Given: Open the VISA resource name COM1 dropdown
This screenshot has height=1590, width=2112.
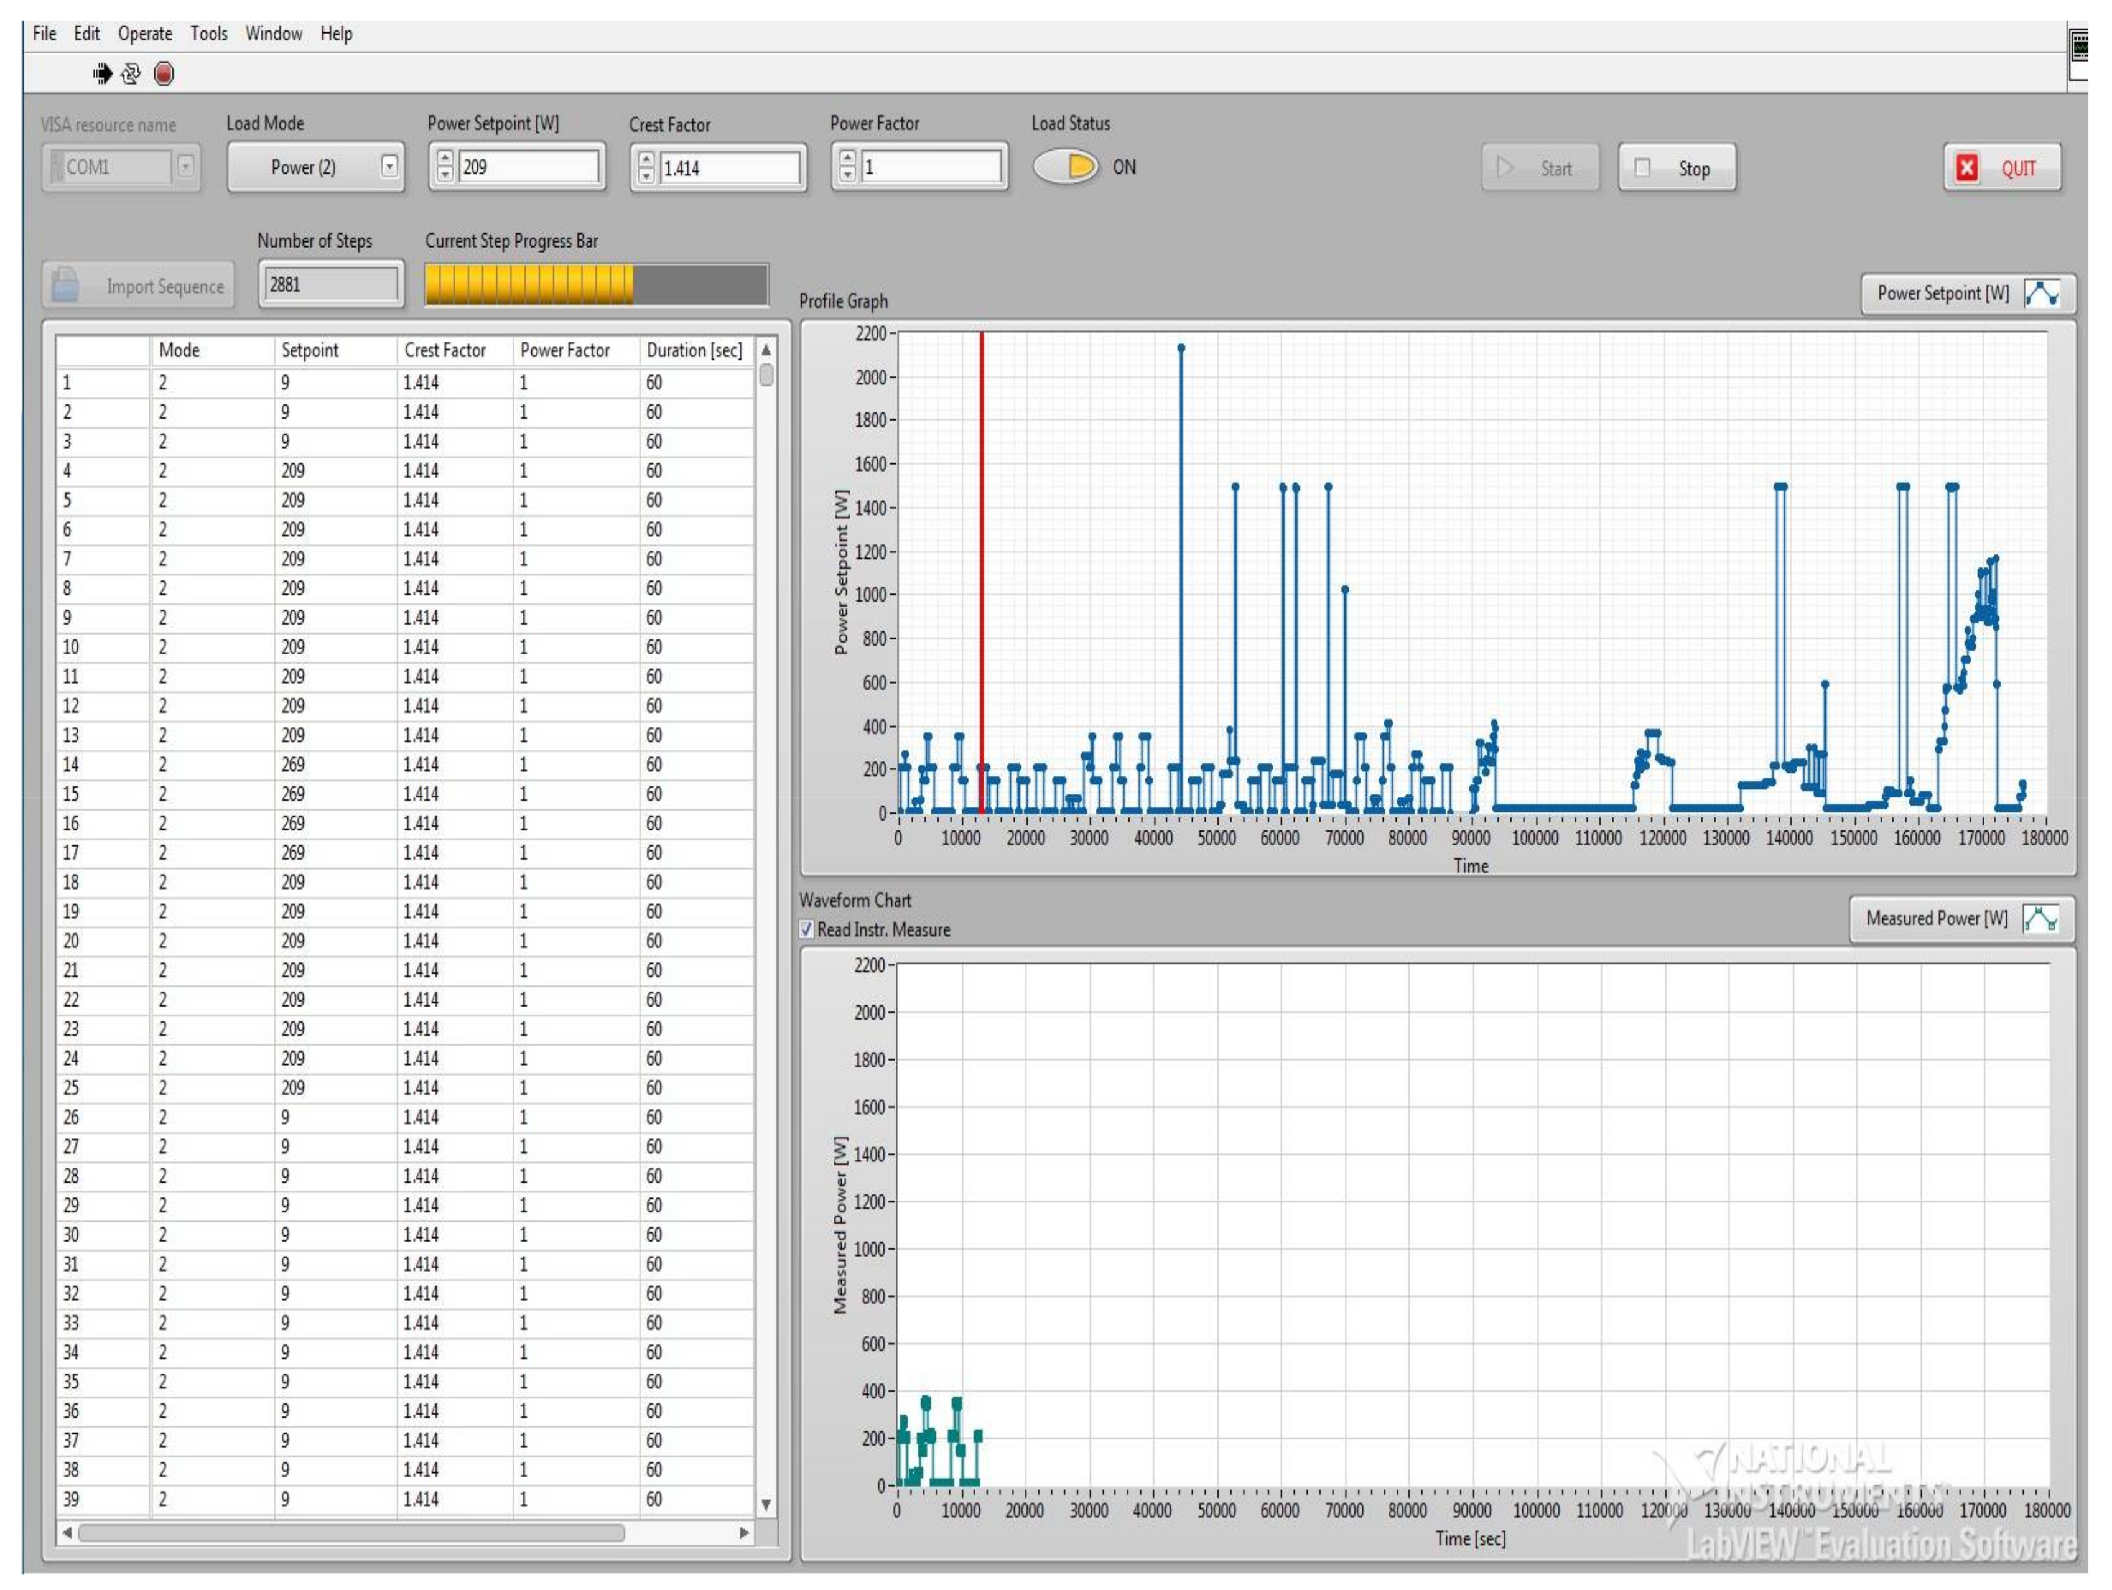Looking at the screenshot, I should tap(185, 167).
